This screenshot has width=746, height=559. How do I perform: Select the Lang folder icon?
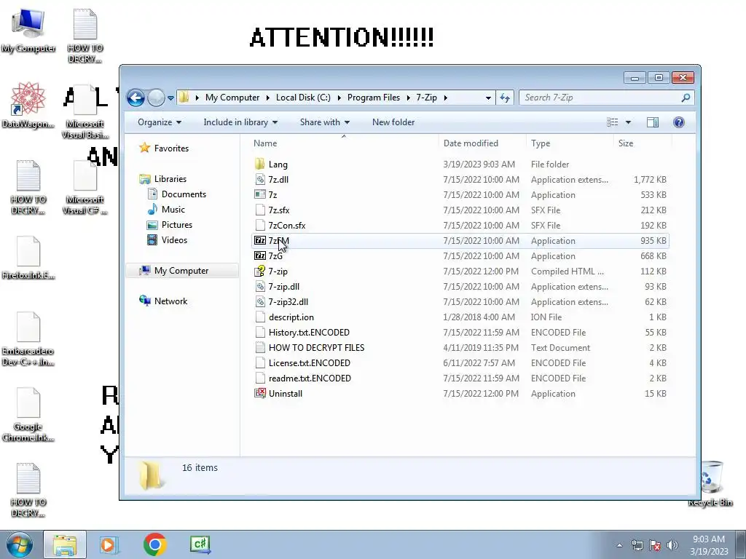point(260,164)
